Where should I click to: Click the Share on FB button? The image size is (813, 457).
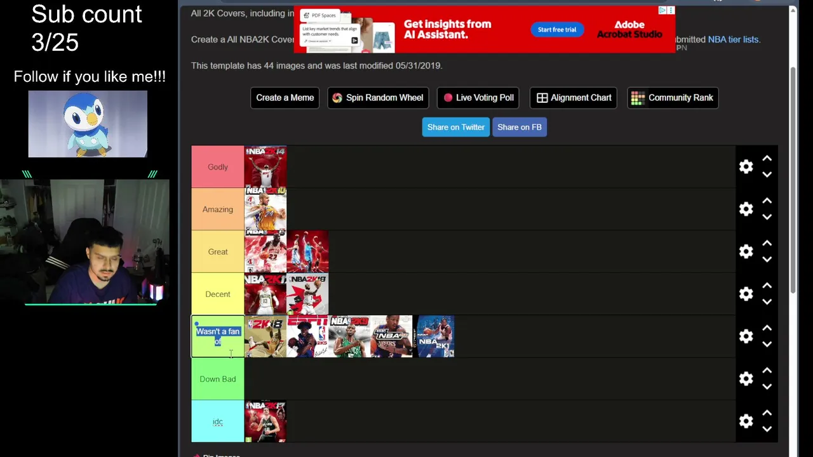click(520, 127)
